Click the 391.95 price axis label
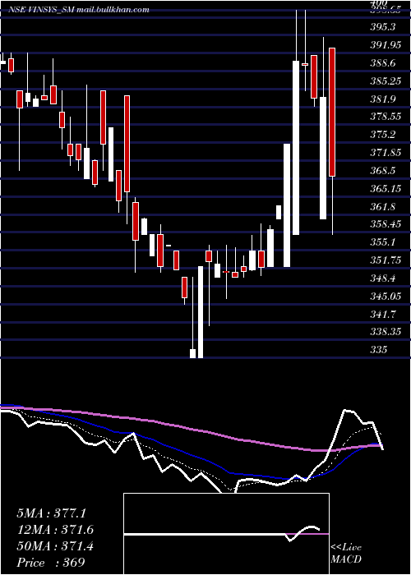 [x=385, y=44]
